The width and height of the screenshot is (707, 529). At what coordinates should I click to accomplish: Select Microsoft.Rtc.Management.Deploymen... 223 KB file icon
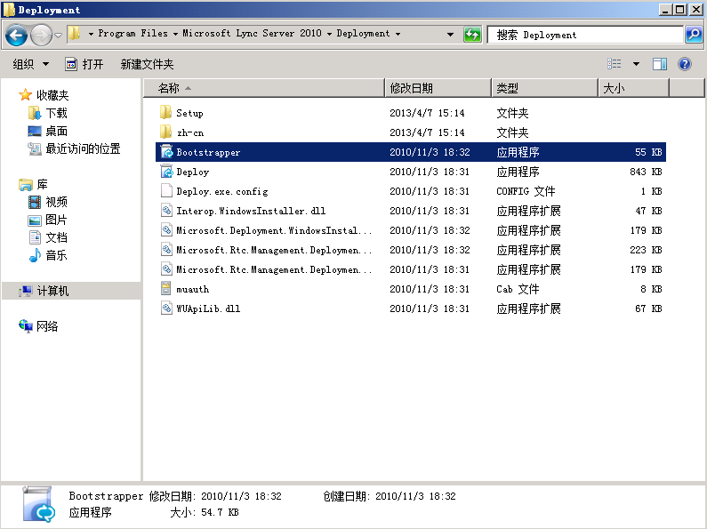click(166, 249)
